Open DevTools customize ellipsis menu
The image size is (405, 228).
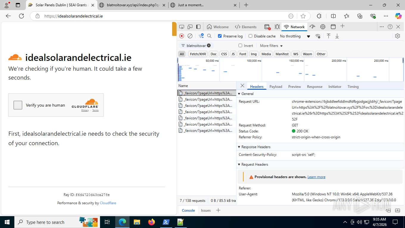tap(382, 27)
